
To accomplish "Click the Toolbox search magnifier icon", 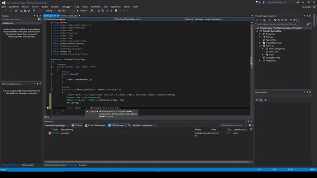I will pos(39,19).
